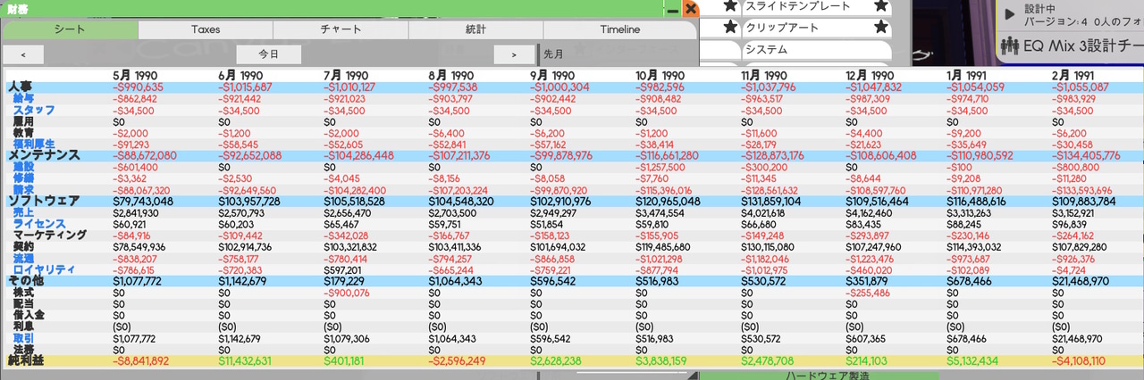Click the maintenance total -$134,405,776

click(1088, 155)
